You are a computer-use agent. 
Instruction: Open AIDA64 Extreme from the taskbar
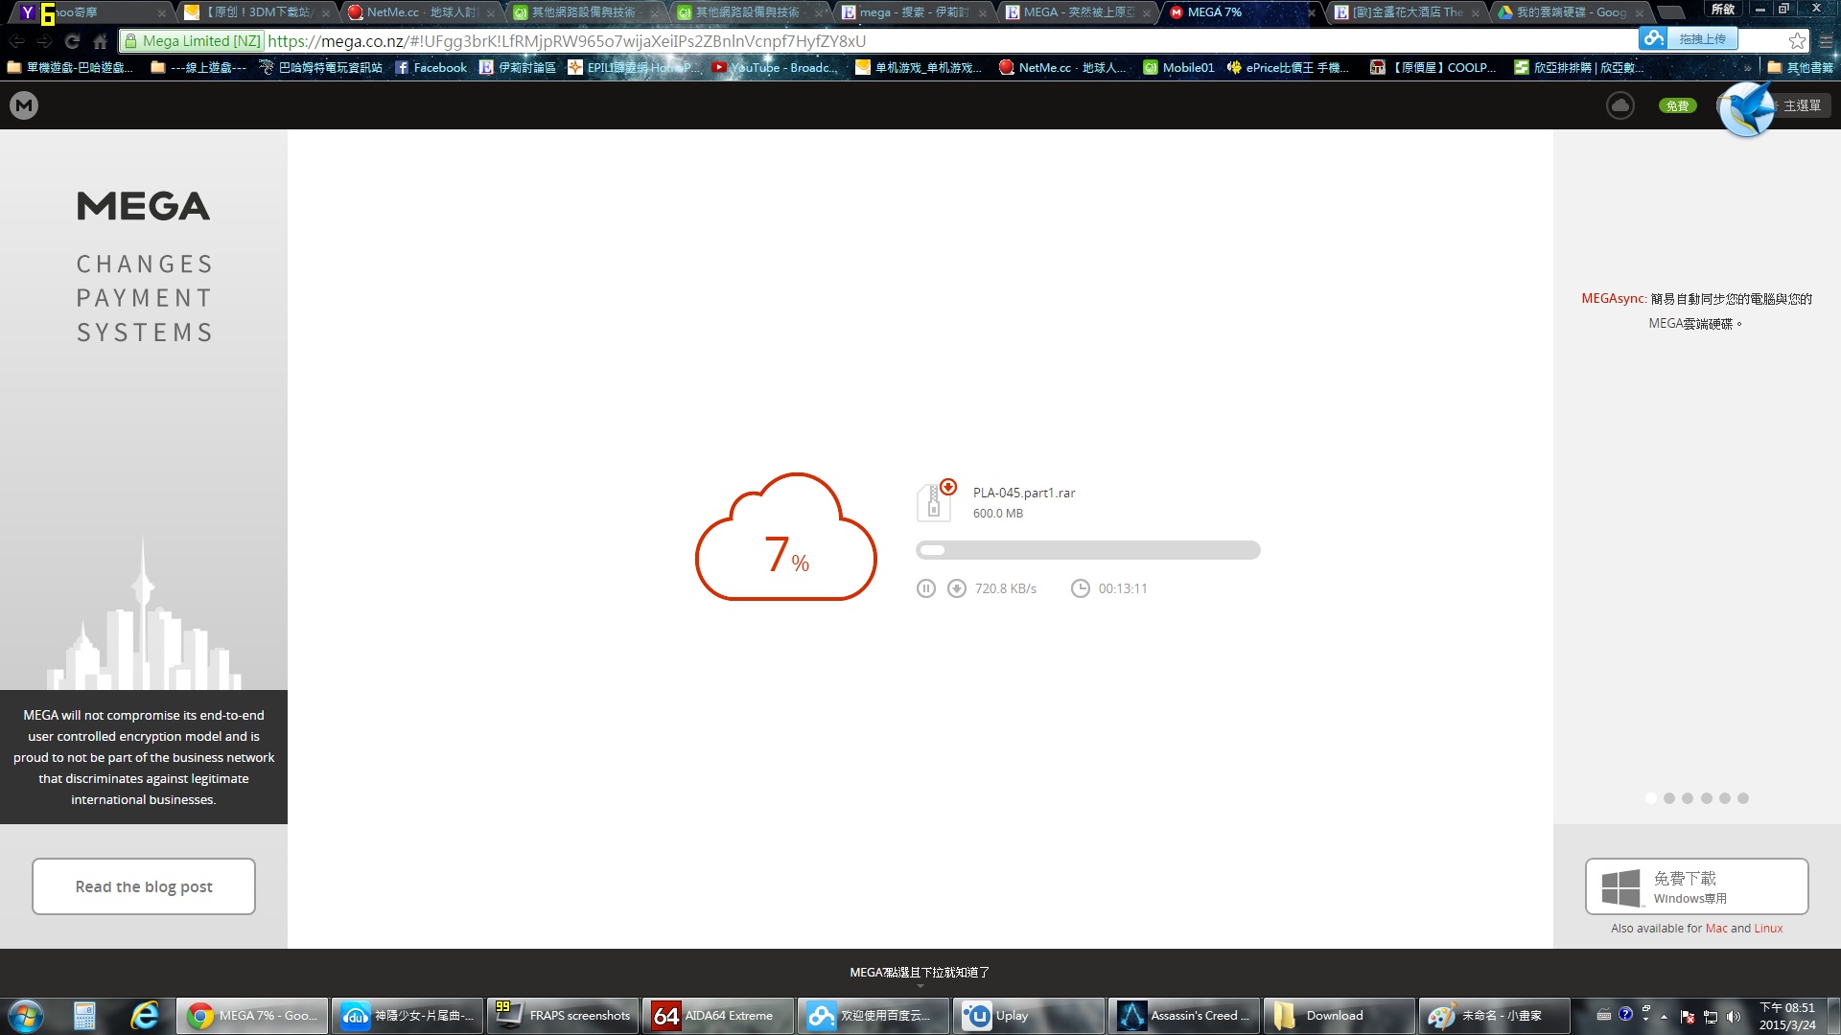coord(718,1016)
